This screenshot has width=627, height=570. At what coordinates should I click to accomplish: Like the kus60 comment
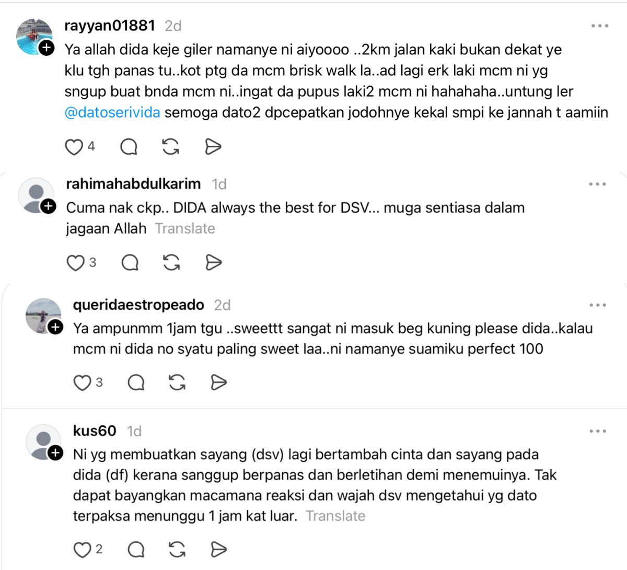tap(82, 550)
